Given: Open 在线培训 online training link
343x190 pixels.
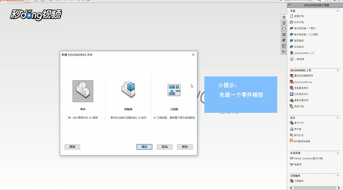Looking at the screenshot, I should click(x=299, y=47).
